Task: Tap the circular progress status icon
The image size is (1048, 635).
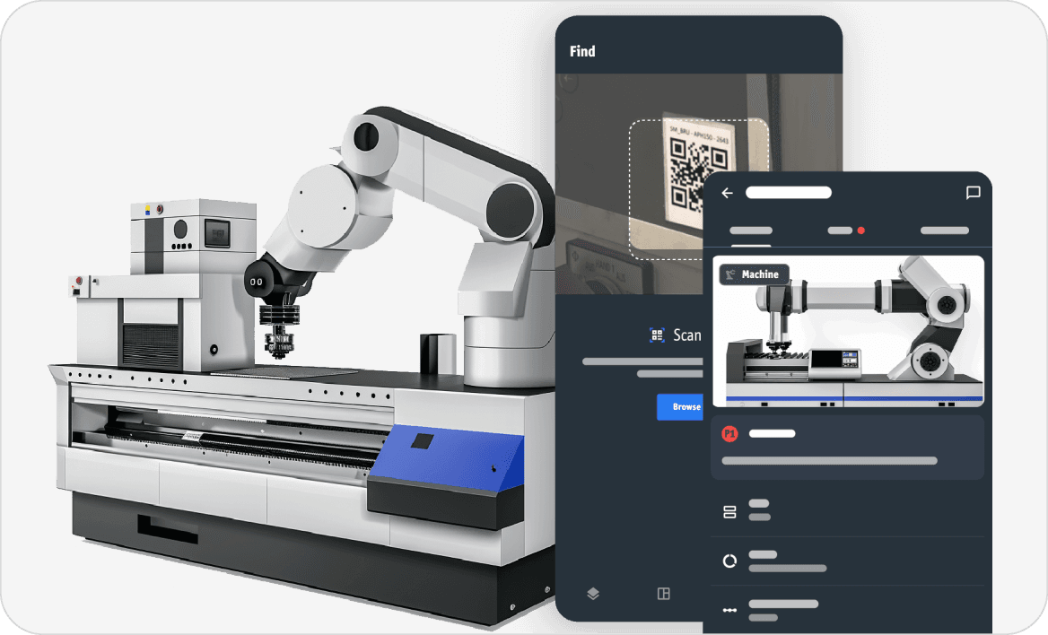Action: coord(730,560)
